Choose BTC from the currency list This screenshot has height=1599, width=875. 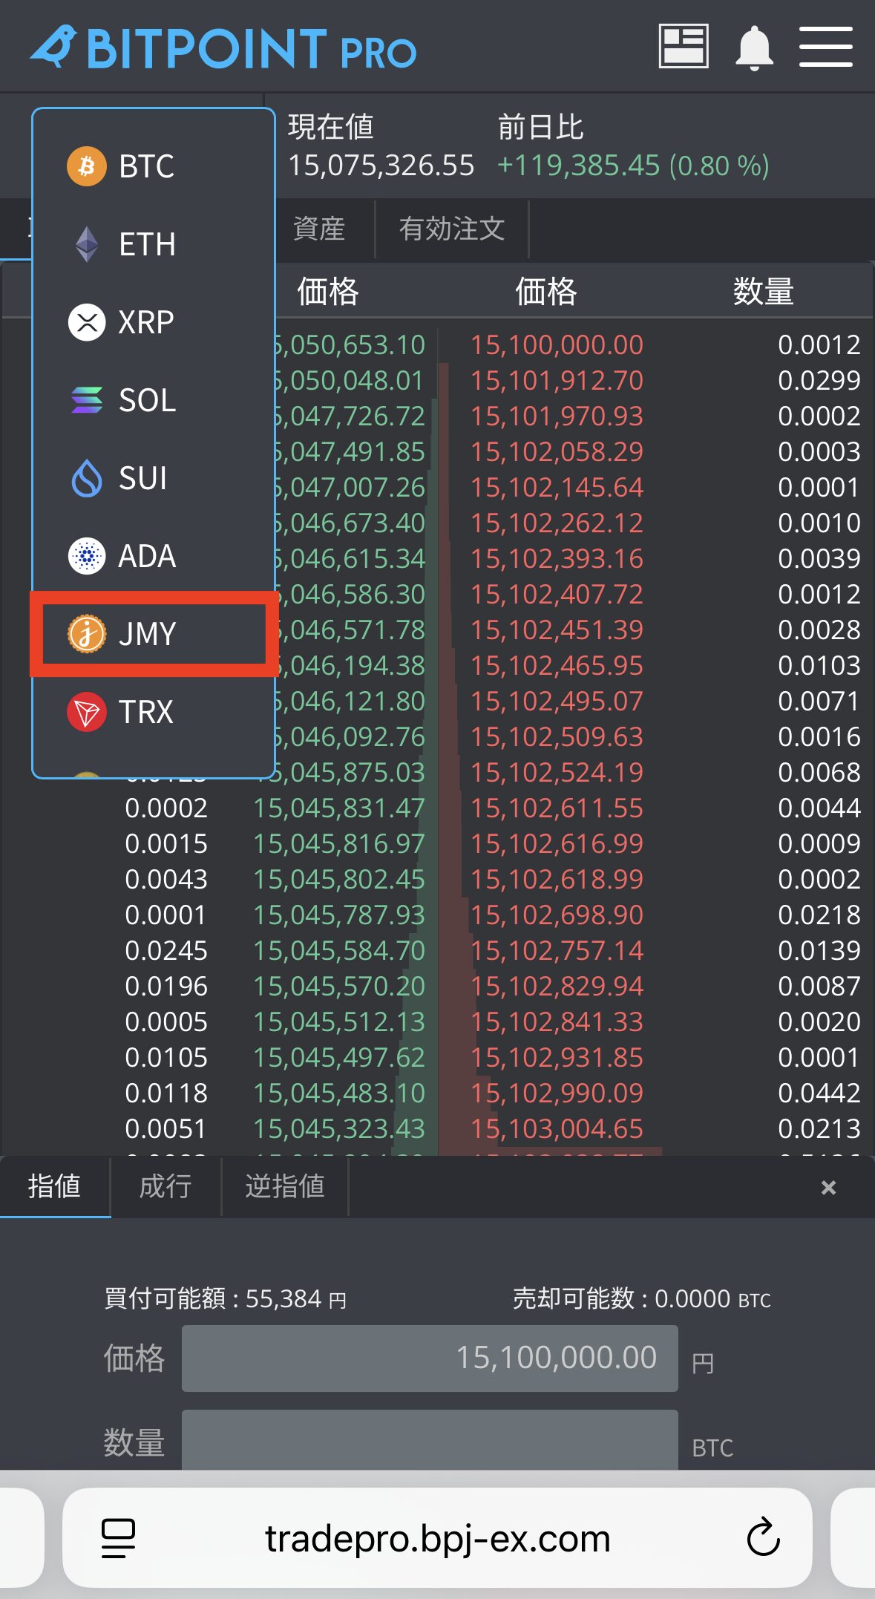coord(154,166)
